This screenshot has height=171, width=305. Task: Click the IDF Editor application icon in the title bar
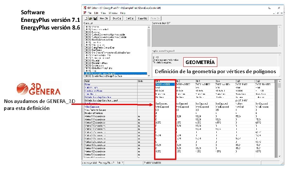point(85,8)
